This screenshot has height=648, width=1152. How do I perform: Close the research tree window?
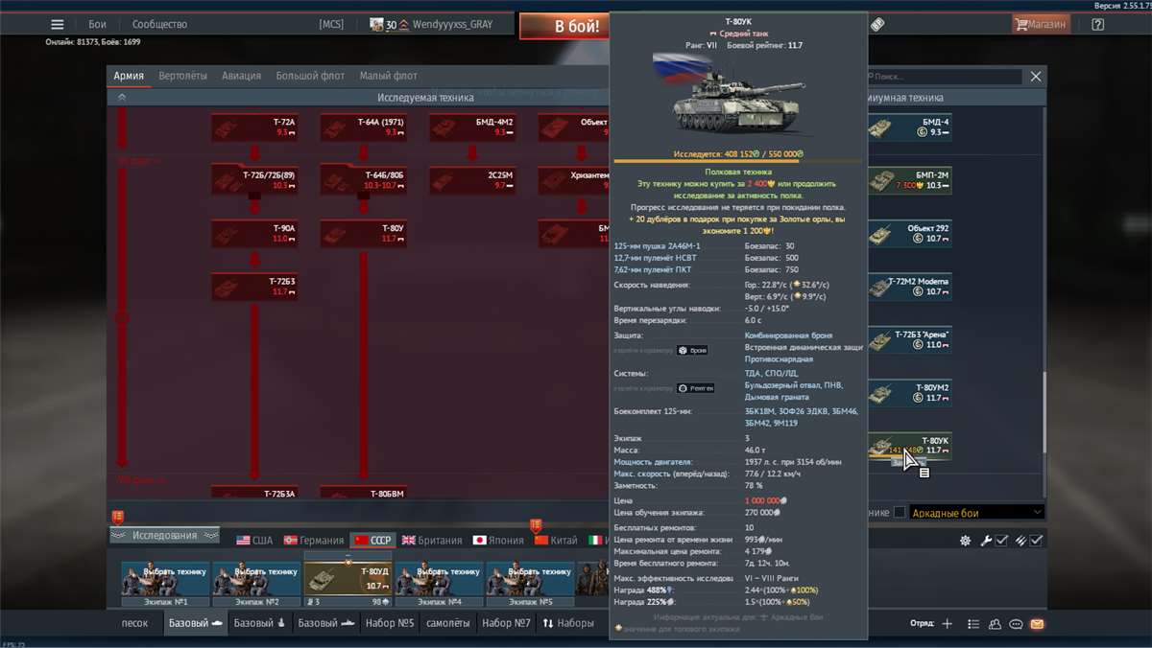pos(1036,76)
